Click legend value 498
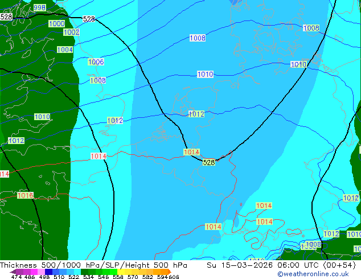This screenshot has width=361, height=279. (43, 277)
